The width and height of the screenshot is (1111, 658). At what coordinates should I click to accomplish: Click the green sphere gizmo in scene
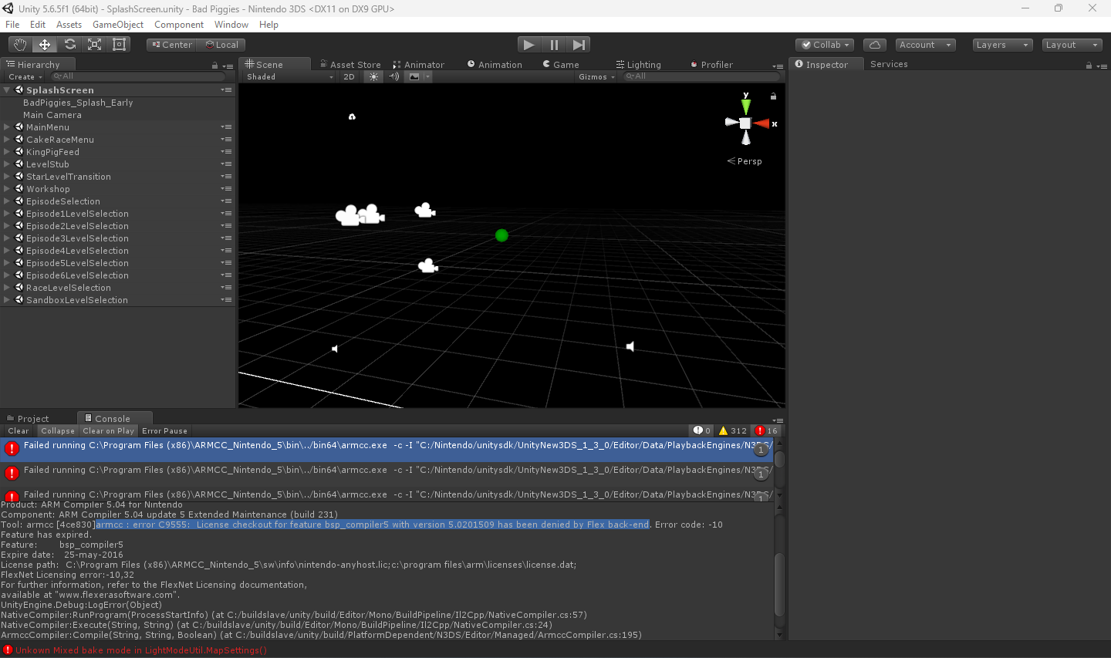(x=501, y=235)
